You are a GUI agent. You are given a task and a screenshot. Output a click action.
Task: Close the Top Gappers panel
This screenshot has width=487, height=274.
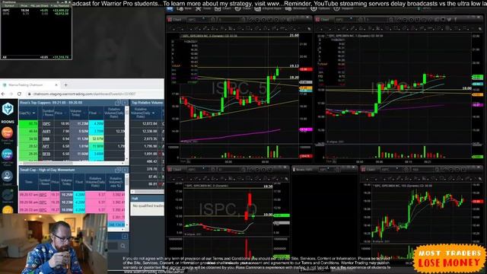[125, 103]
